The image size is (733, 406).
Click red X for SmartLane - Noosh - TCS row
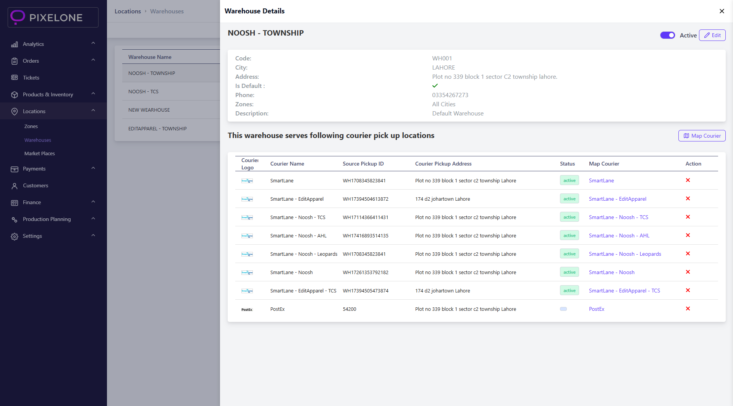pos(688,217)
